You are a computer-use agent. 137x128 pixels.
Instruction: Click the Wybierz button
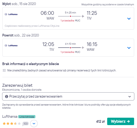pos(121,121)
